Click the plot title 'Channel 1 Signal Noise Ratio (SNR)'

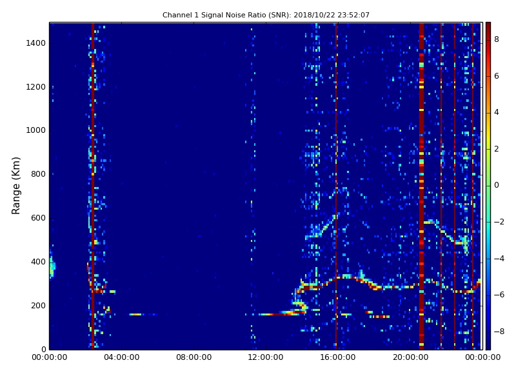point(226,15)
